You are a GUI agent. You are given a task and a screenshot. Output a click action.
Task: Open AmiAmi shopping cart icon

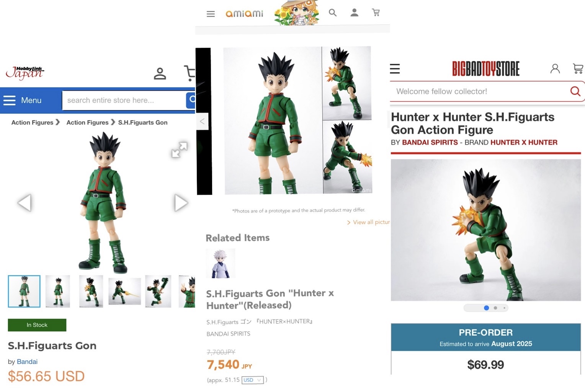[x=376, y=13]
